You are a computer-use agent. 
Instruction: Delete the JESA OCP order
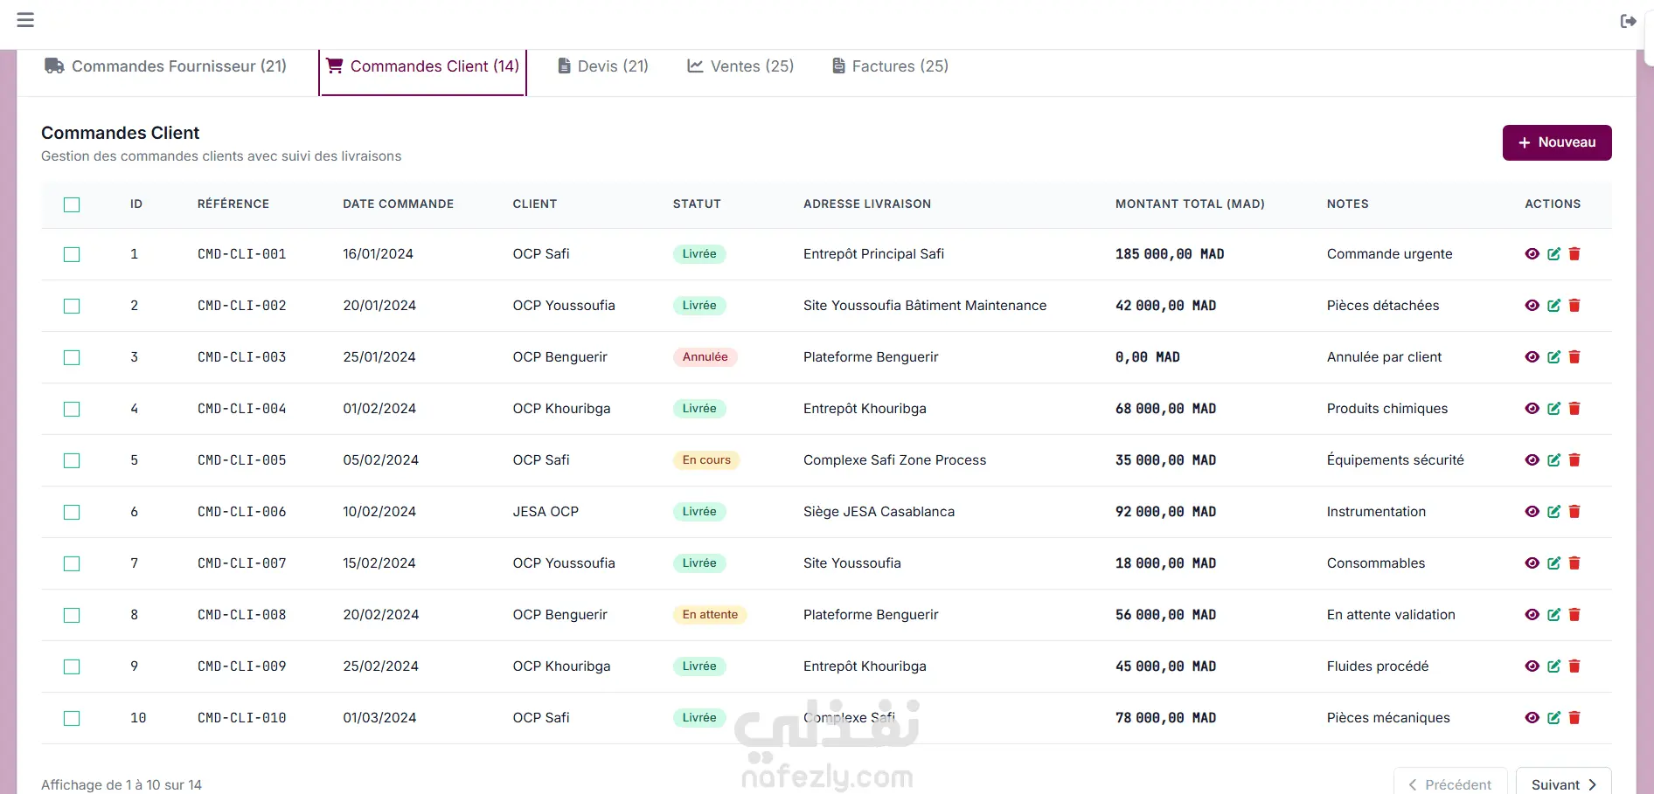coord(1574,512)
